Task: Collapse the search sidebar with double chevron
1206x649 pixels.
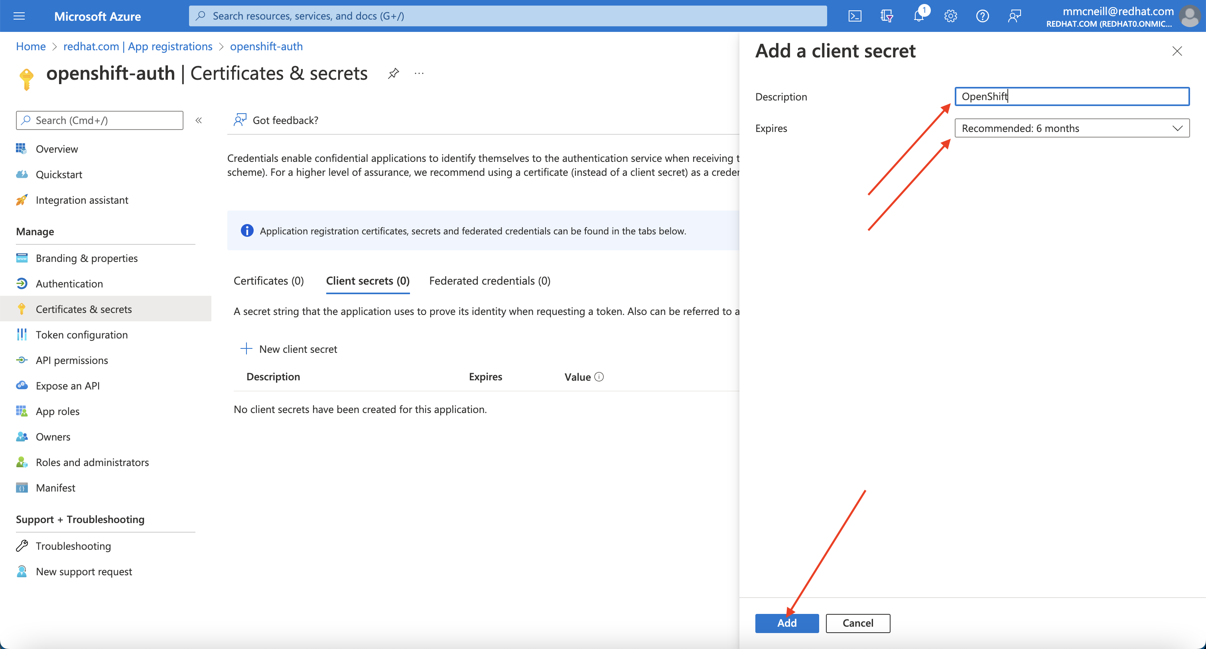Action: click(x=199, y=120)
